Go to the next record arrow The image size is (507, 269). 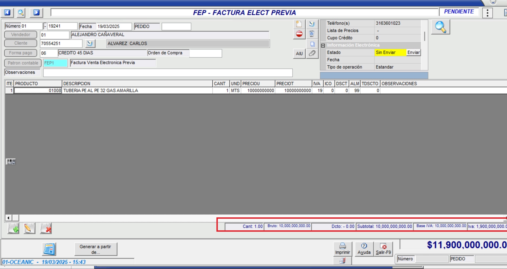37,12
